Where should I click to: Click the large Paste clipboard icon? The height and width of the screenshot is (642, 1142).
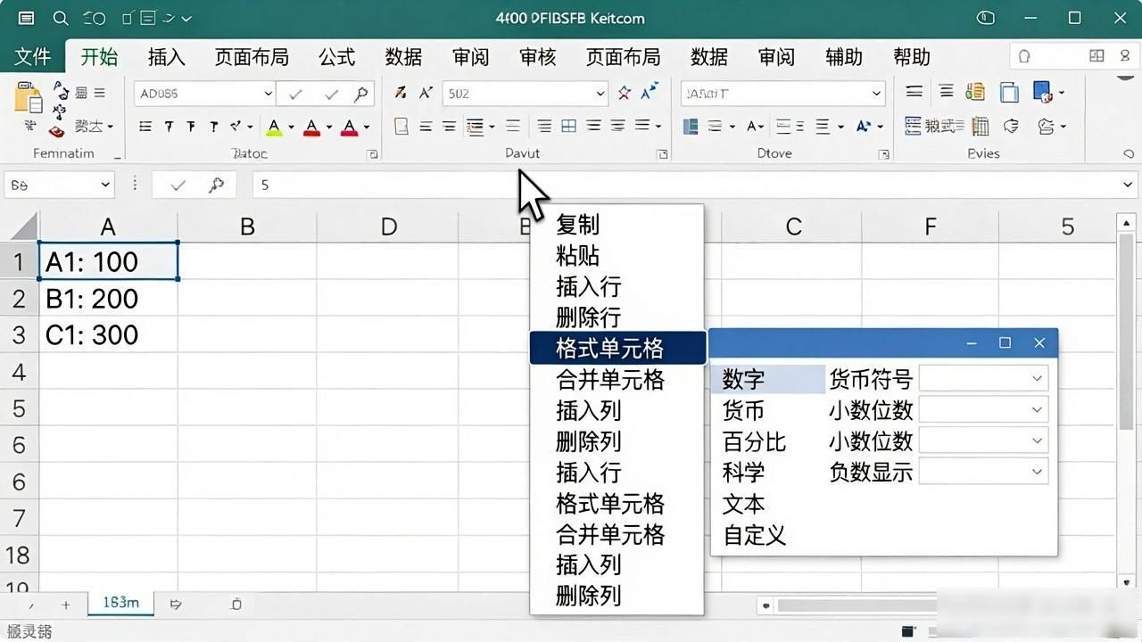(29, 96)
